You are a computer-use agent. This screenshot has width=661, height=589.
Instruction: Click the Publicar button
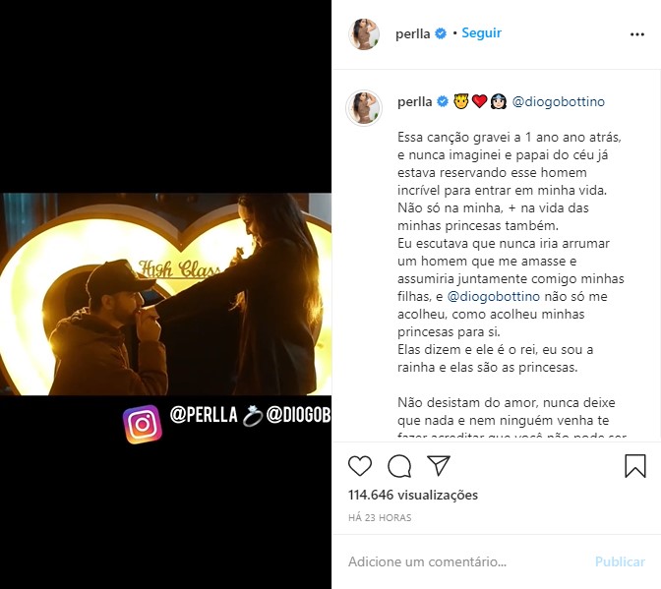click(620, 561)
